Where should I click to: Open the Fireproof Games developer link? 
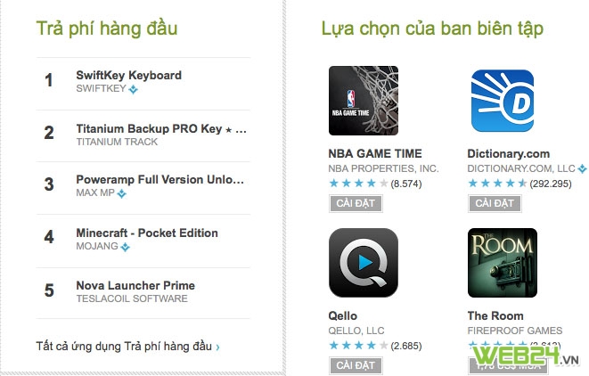515,331
